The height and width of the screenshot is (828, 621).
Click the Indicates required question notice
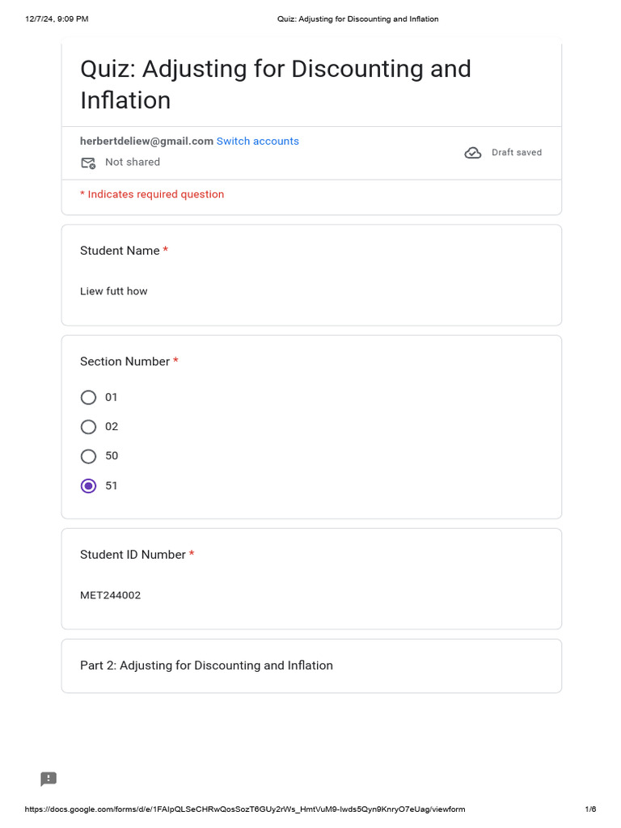[152, 195]
